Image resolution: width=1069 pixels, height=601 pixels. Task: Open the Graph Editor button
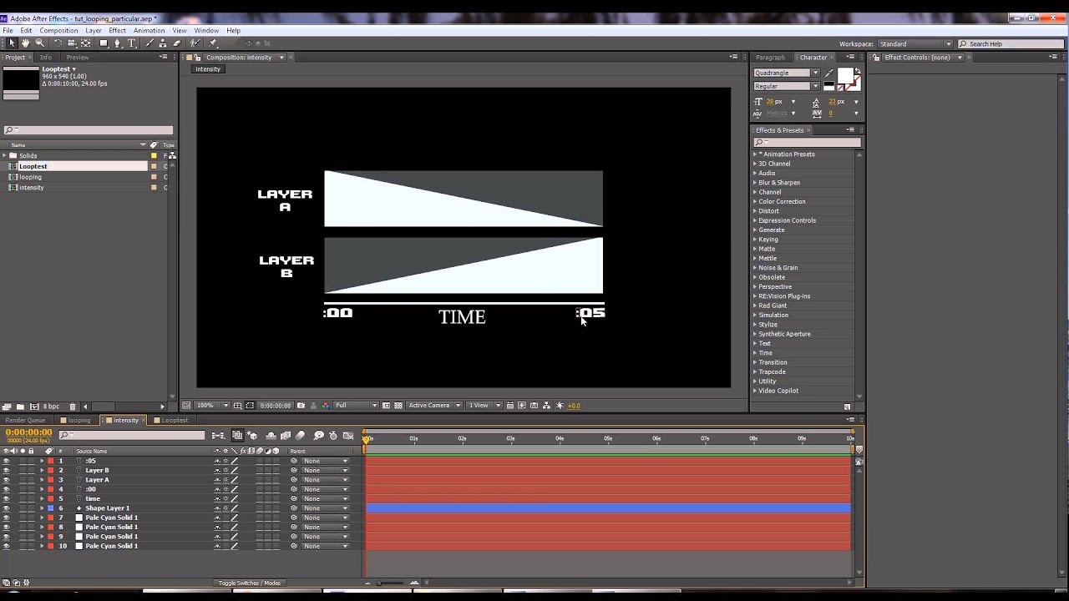tap(348, 436)
